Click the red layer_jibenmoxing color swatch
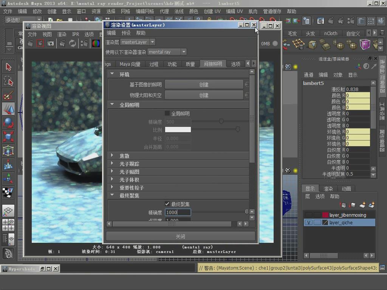 tap(325, 215)
